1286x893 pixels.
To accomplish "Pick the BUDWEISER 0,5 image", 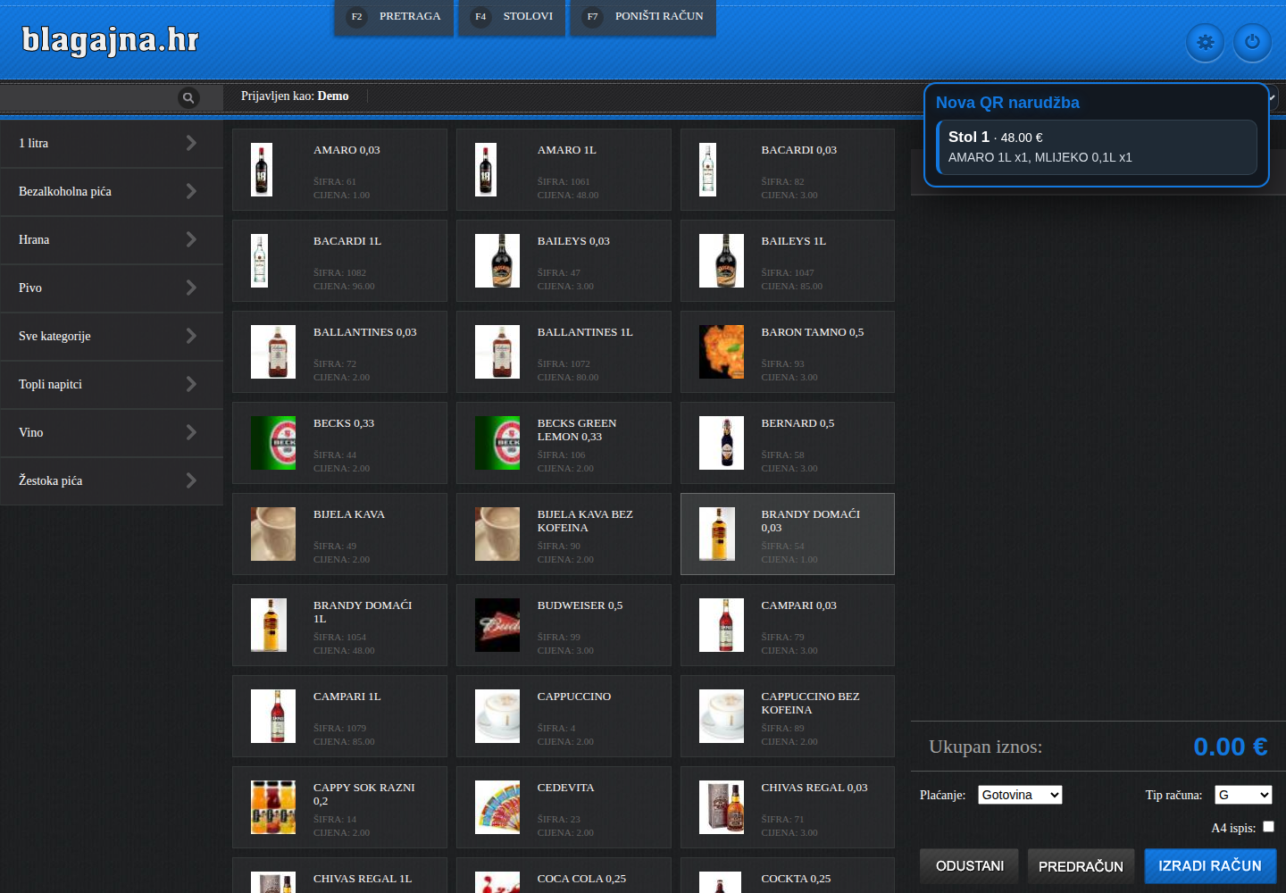I will click(x=497, y=625).
